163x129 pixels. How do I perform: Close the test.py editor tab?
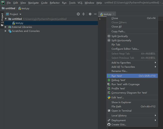(x=114, y=14)
